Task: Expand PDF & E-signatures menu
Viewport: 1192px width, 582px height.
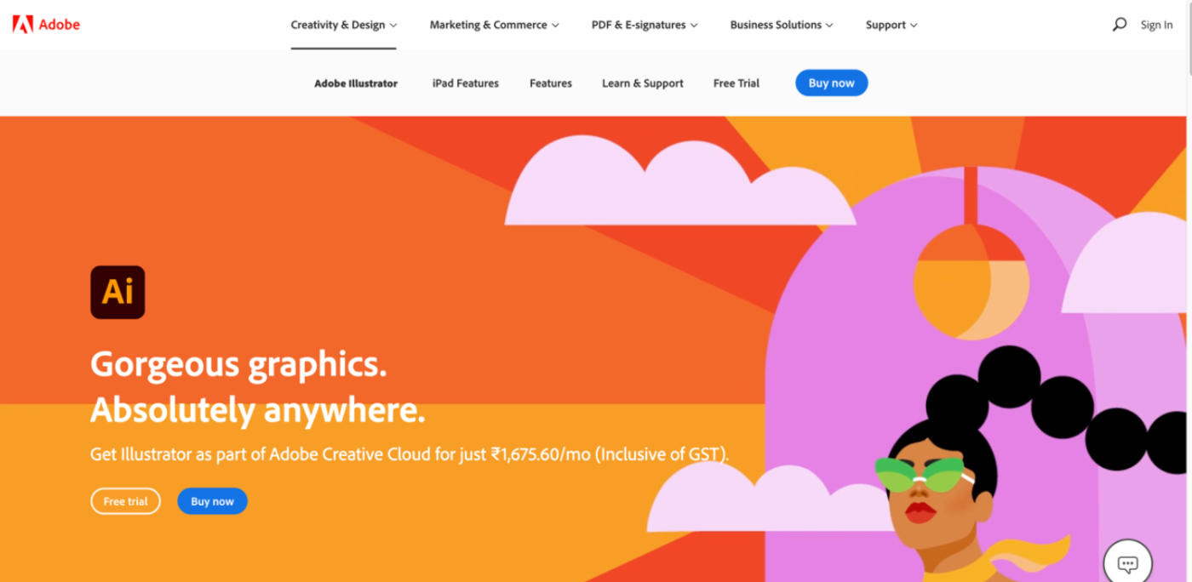Action: pyautogui.click(x=645, y=25)
